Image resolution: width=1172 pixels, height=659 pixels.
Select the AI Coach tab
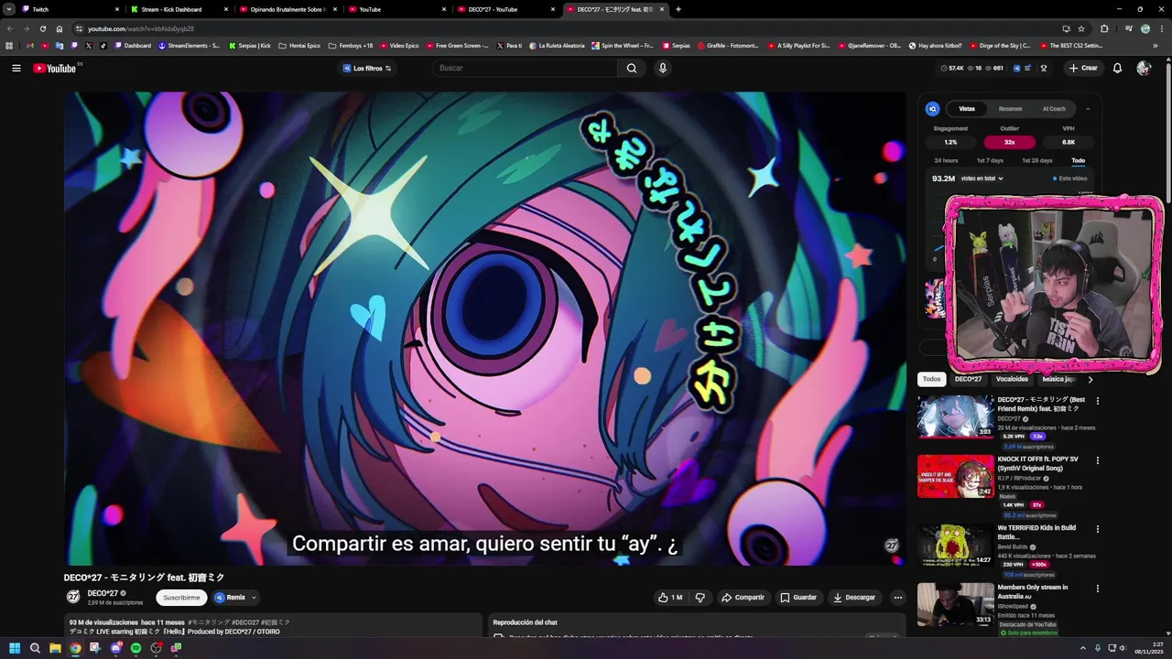[x=1054, y=109]
